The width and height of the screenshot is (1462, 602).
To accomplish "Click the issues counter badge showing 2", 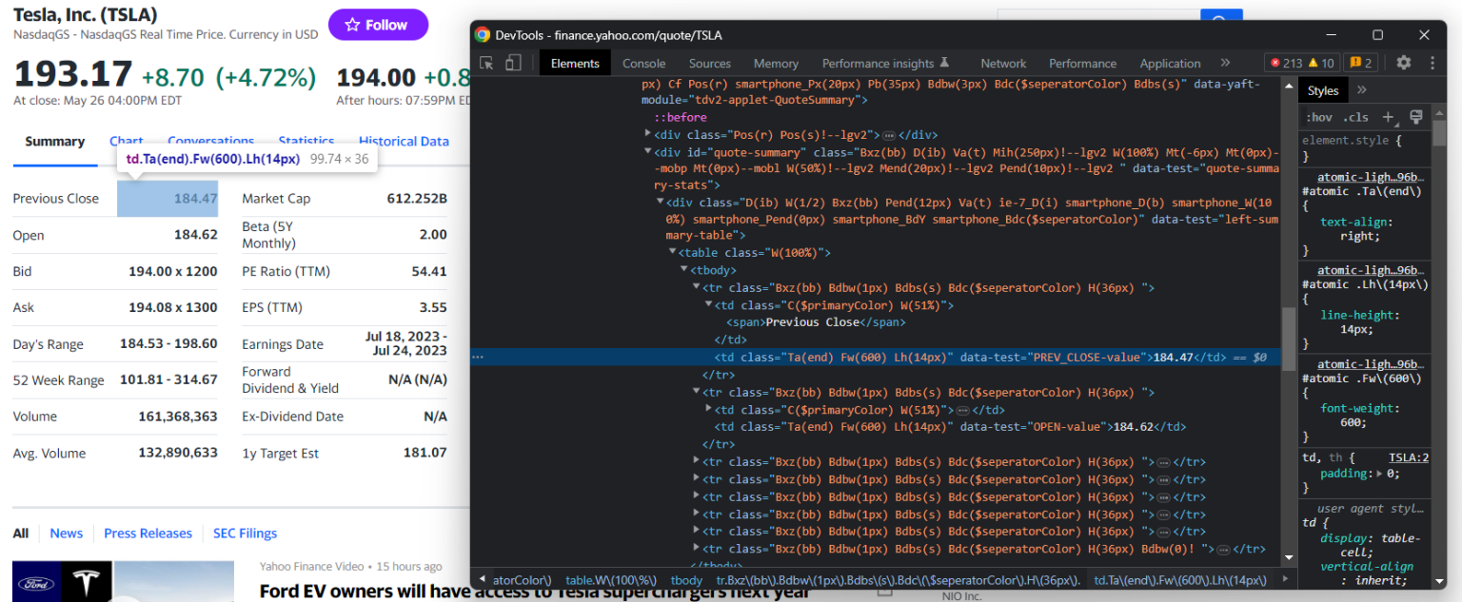I will tap(1360, 63).
